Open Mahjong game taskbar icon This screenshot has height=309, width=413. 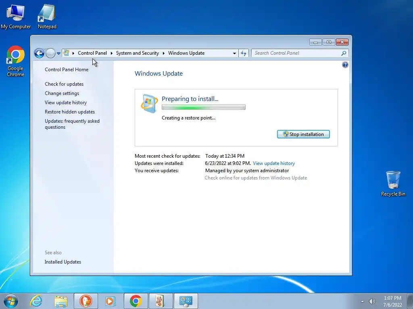pyautogui.click(x=161, y=301)
